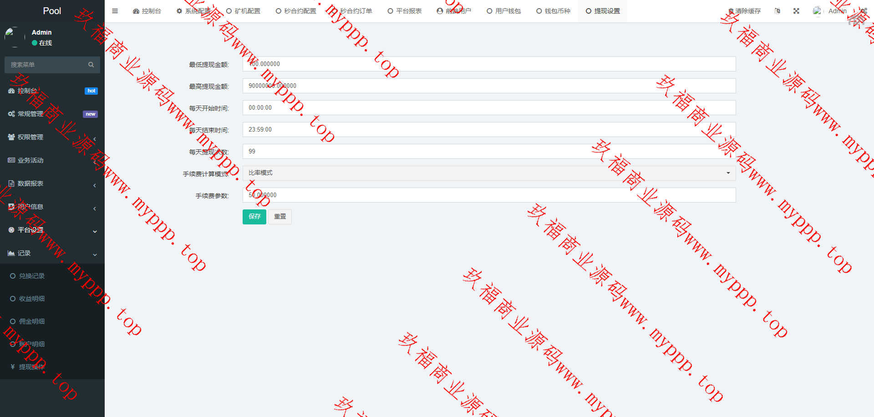Screen dimensions: 874x417
Task: Toggle the sidebar with the hamburger icon
Action: [x=115, y=11]
